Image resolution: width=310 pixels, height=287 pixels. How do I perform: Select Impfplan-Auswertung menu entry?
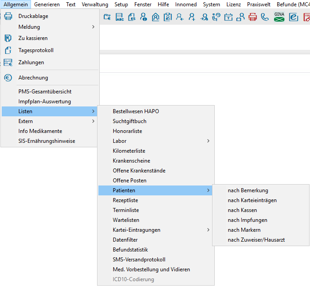pyautogui.click(x=49, y=102)
